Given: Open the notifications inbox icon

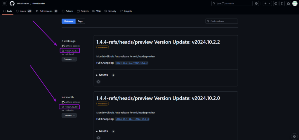Looking at the screenshot, I should (x=289, y=3).
